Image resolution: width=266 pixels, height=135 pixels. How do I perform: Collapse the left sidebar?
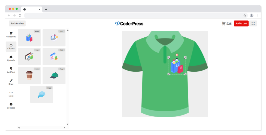point(11,106)
